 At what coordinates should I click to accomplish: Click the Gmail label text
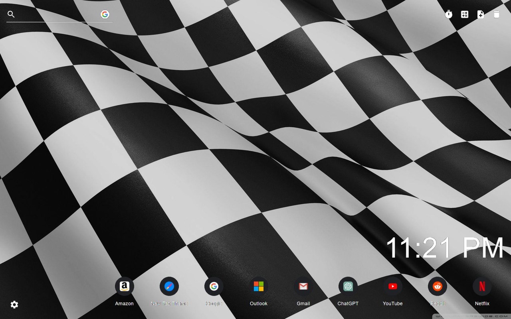click(x=303, y=303)
